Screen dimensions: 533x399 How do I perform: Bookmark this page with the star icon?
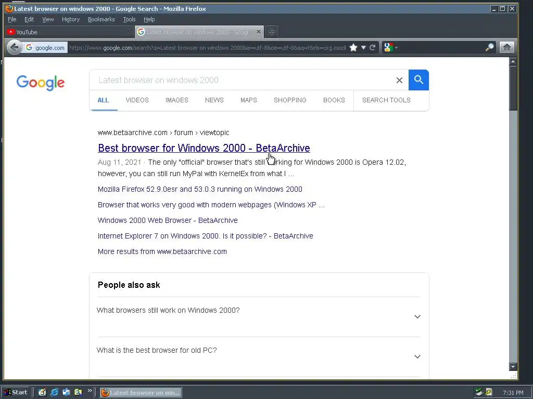pos(353,47)
